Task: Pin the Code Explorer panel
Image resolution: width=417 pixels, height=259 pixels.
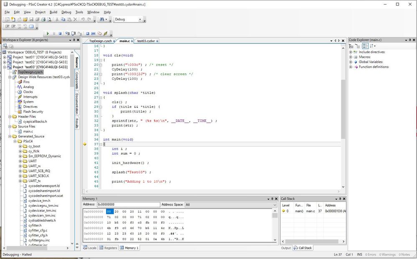Action: tap(410, 40)
